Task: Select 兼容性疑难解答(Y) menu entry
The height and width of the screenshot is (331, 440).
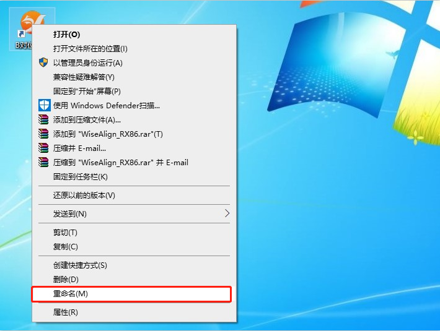Action: 84,77
